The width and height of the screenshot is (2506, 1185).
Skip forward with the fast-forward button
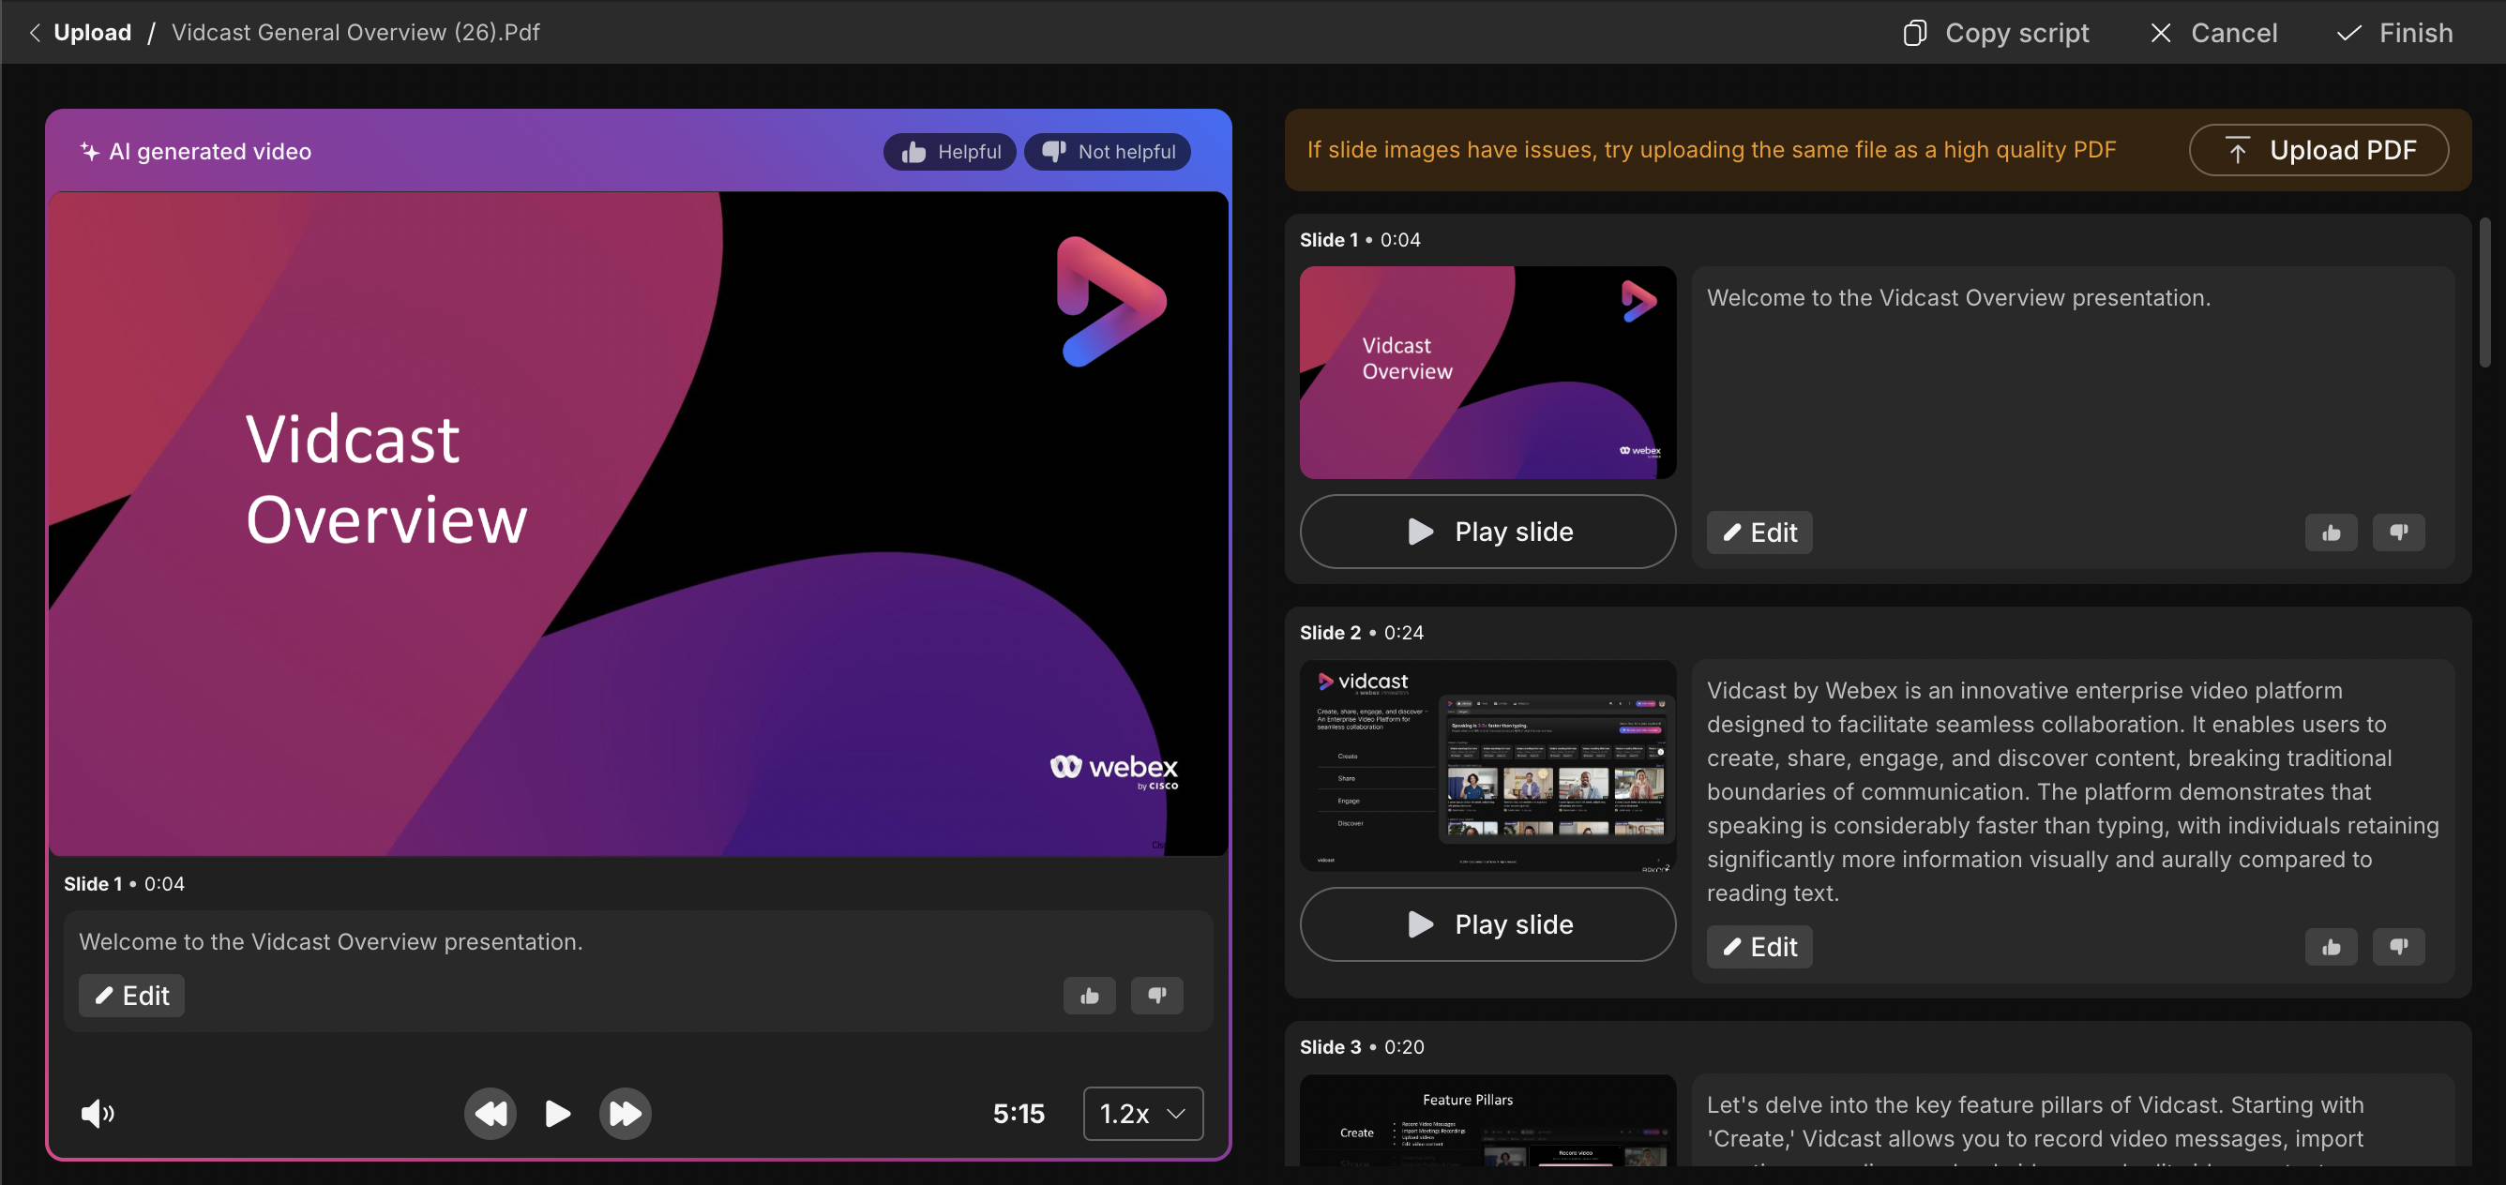click(x=625, y=1113)
